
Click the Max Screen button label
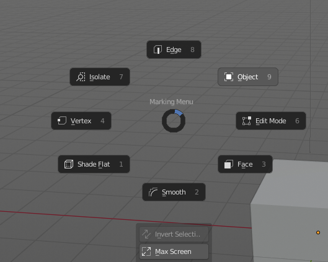pos(173,251)
